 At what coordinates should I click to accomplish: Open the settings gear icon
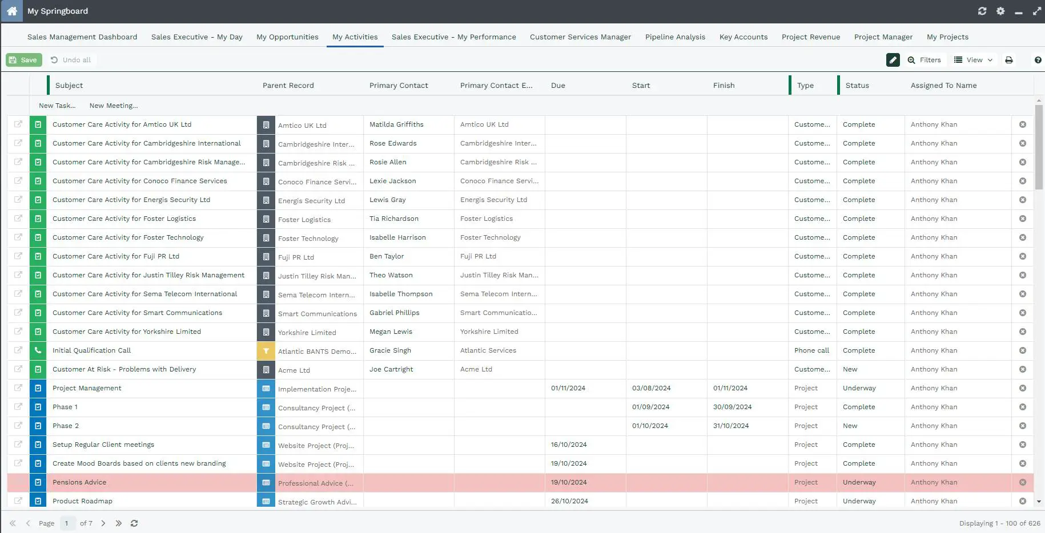coord(1000,11)
